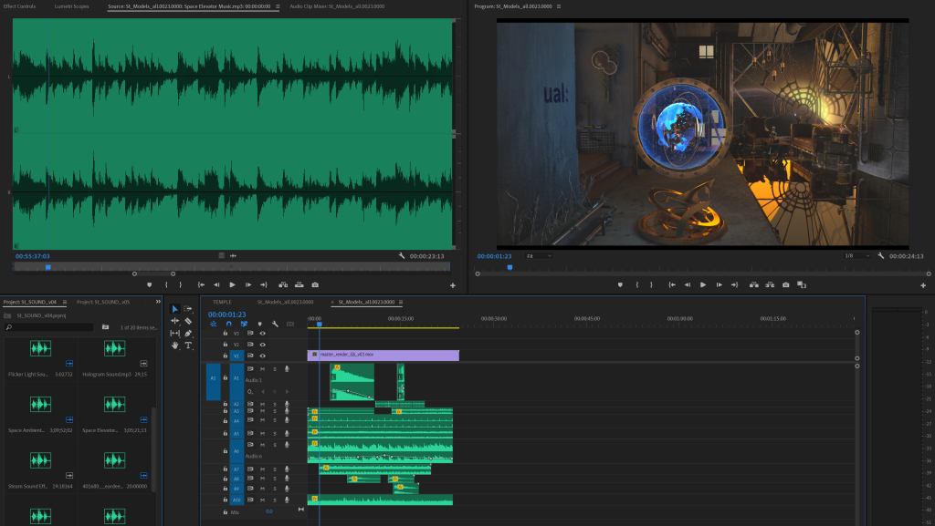Switch to TEMPLE sequence tab
Viewport: 935px width, 526px height.
[222, 303]
